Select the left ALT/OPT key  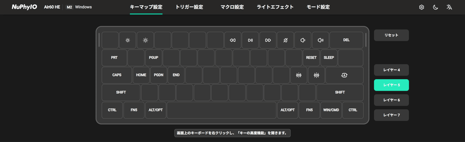click(156, 110)
